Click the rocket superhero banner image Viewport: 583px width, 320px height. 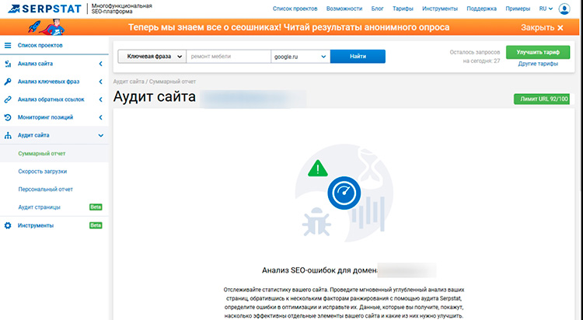pyautogui.click(x=47, y=27)
